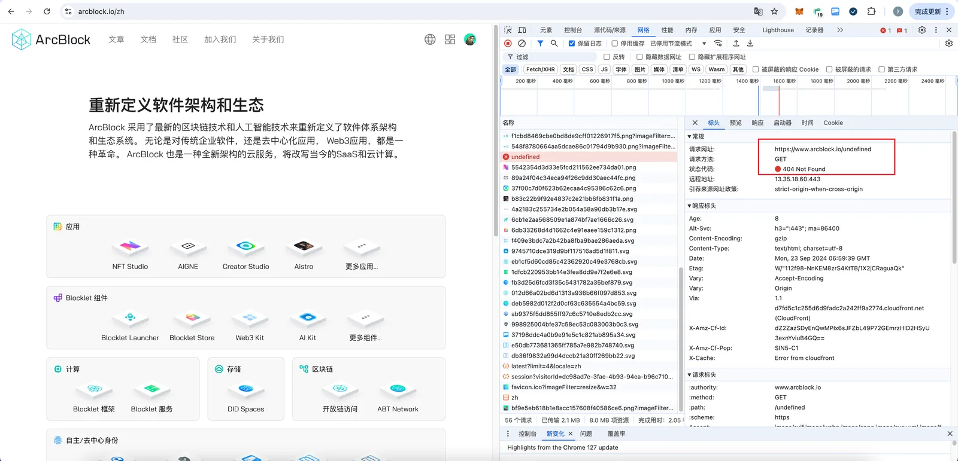
Task: Open DevTools settings gear in the tab bar
Action: [x=922, y=30]
